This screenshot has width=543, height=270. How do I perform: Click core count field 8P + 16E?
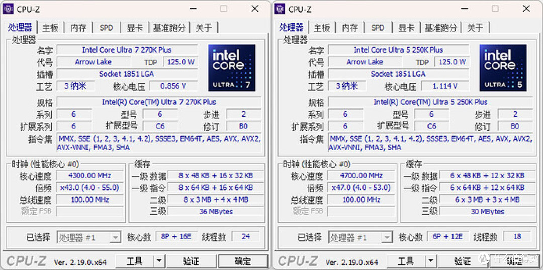(176, 237)
